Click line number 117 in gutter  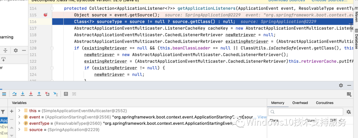[x=33, y=28]
